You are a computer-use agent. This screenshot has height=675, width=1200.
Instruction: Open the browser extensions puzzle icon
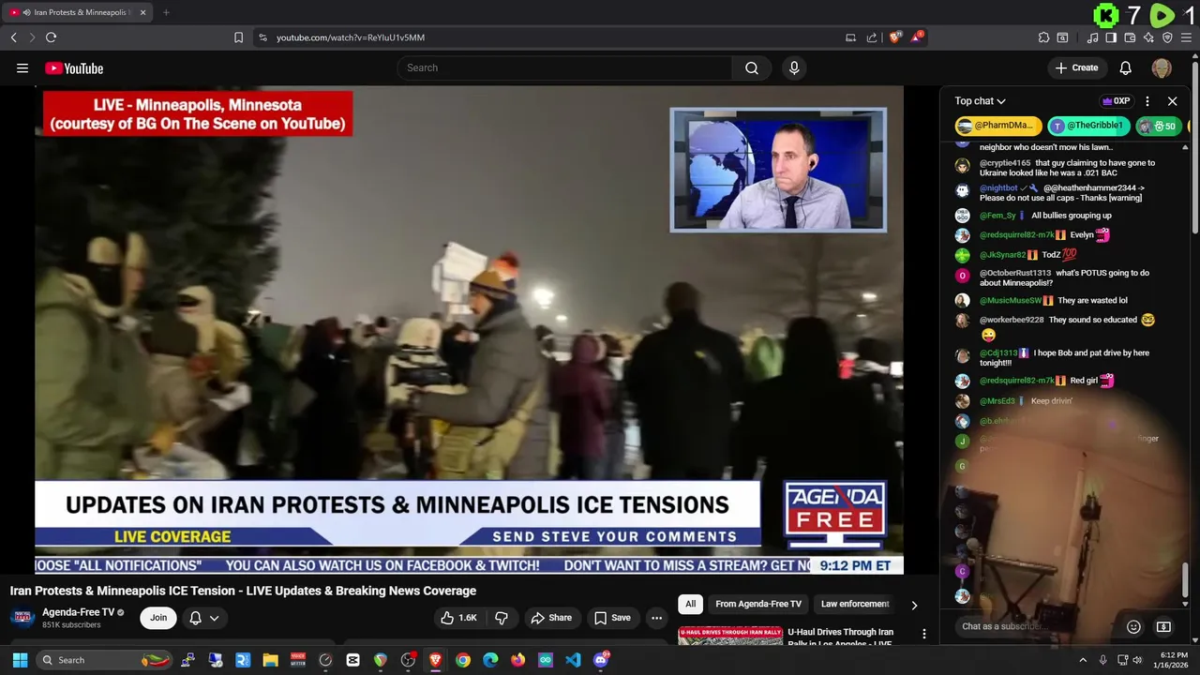coord(1043,37)
